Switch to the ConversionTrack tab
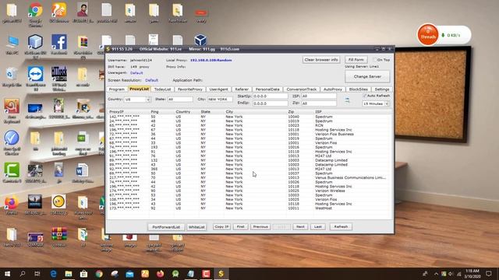 pyautogui.click(x=302, y=89)
